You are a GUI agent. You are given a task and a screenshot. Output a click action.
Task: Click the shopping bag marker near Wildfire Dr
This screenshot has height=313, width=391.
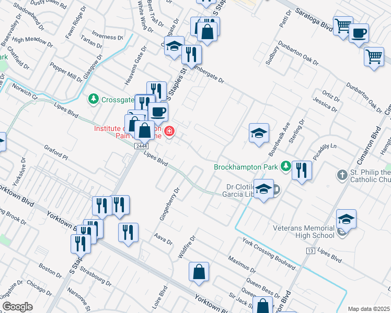[199, 273]
